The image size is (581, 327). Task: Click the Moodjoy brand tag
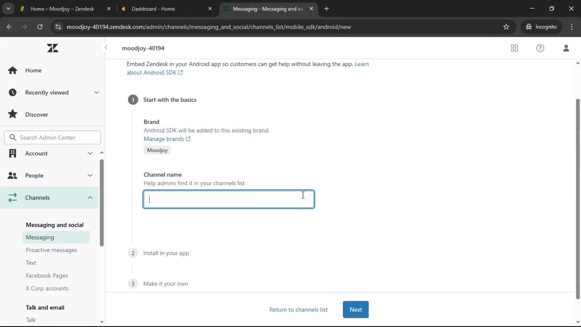[x=157, y=150]
